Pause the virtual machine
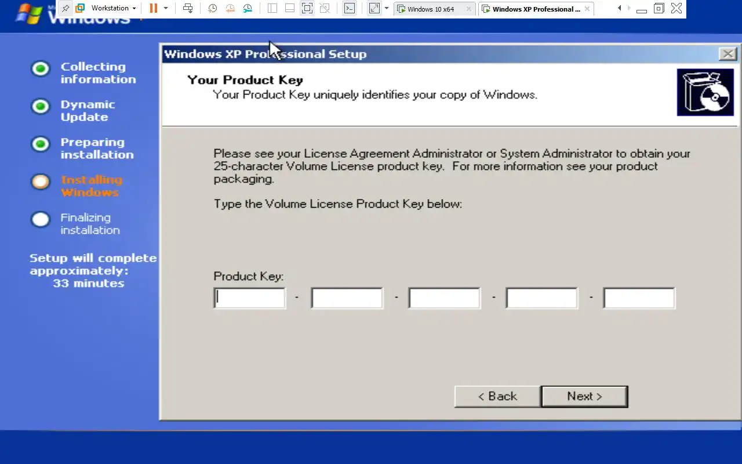Image resolution: width=742 pixels, height=464 pixels. point(154,9)
